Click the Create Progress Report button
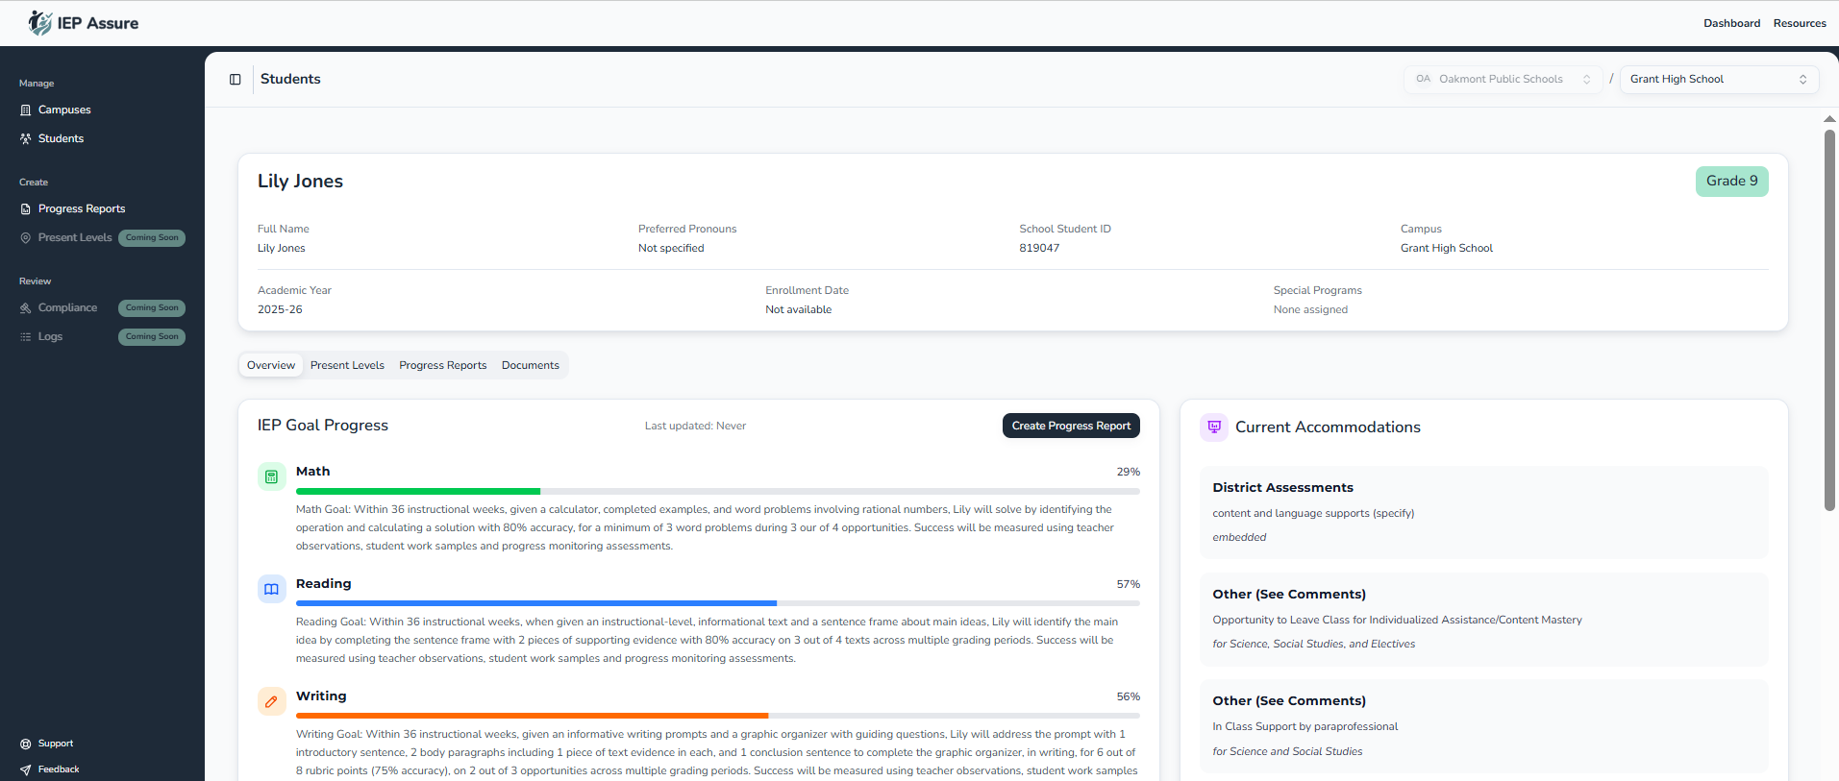Image resolution: width=1839 pixels, height=781 pixels. 1071,426
